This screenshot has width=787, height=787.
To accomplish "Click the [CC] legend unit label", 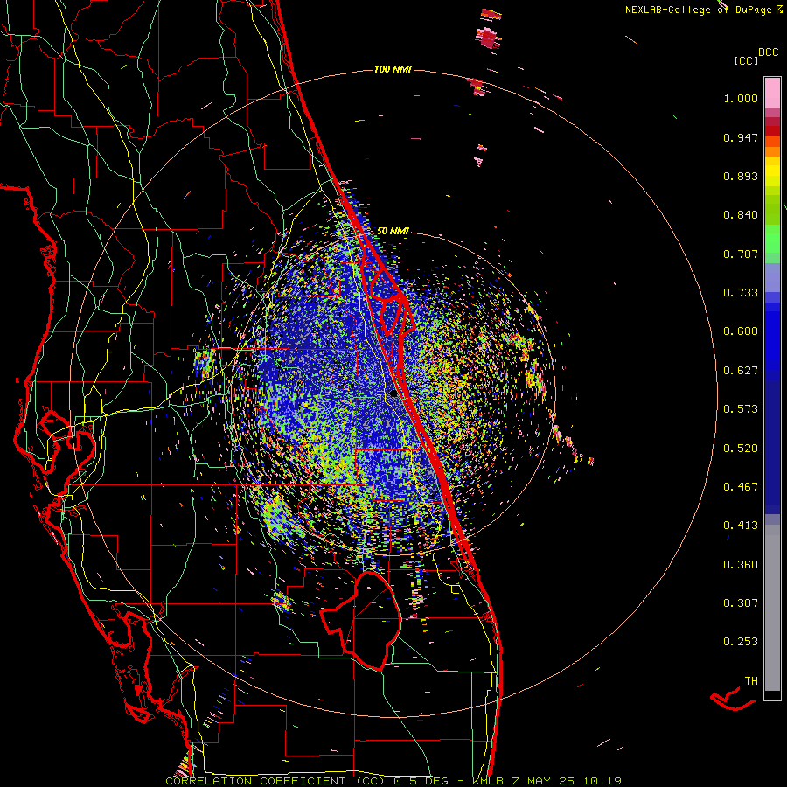I will (x=747, y=60).
